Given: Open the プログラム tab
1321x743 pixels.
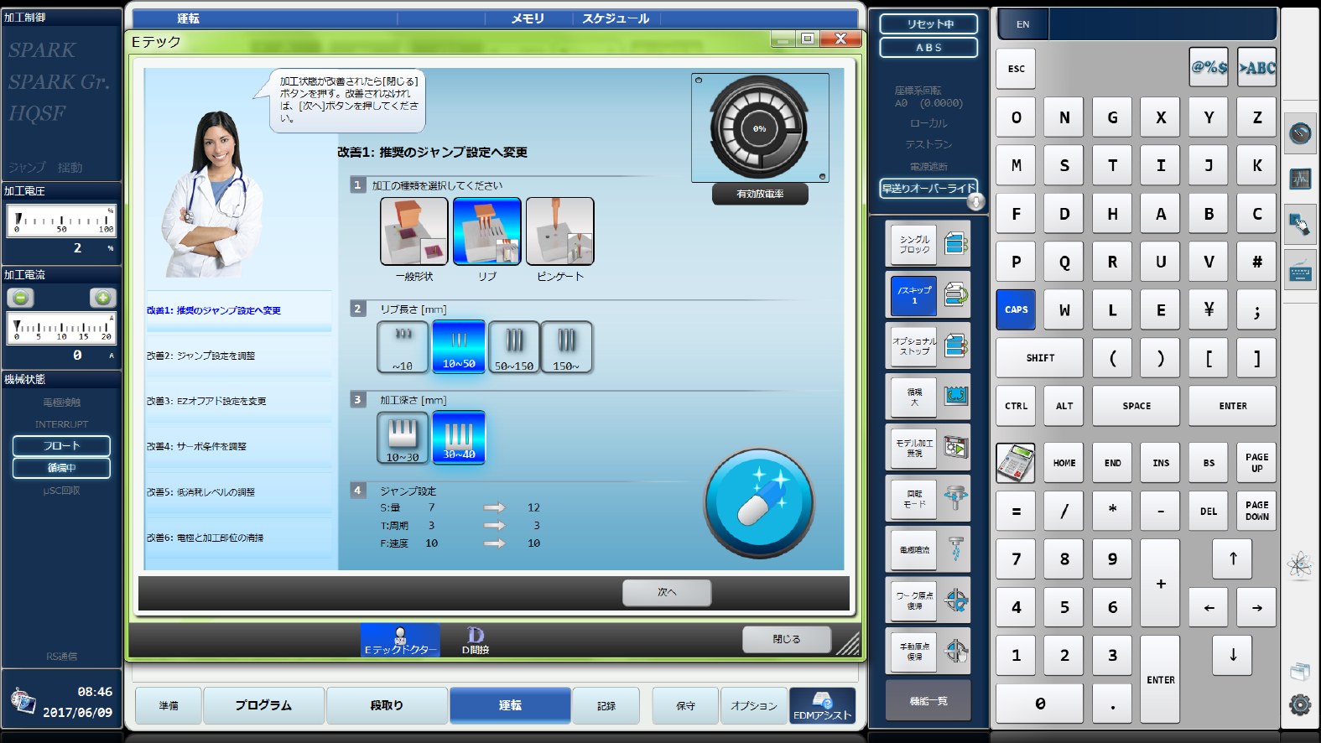Looking at the screenshot, I should coord(263,705).
